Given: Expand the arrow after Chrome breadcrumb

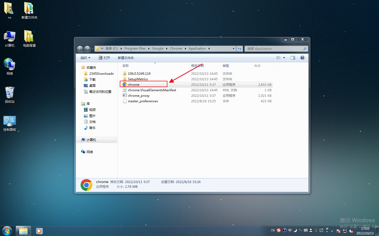Looking at the screenshot, I should (185, 49).
